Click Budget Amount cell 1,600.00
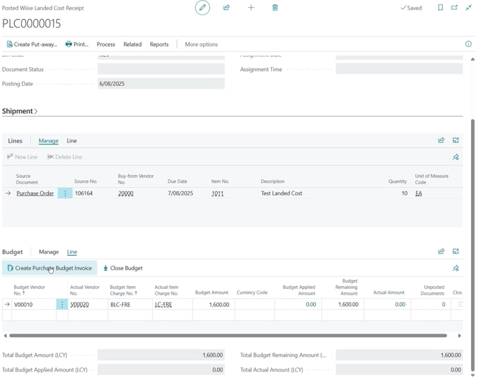 click(x=213, y=304)
